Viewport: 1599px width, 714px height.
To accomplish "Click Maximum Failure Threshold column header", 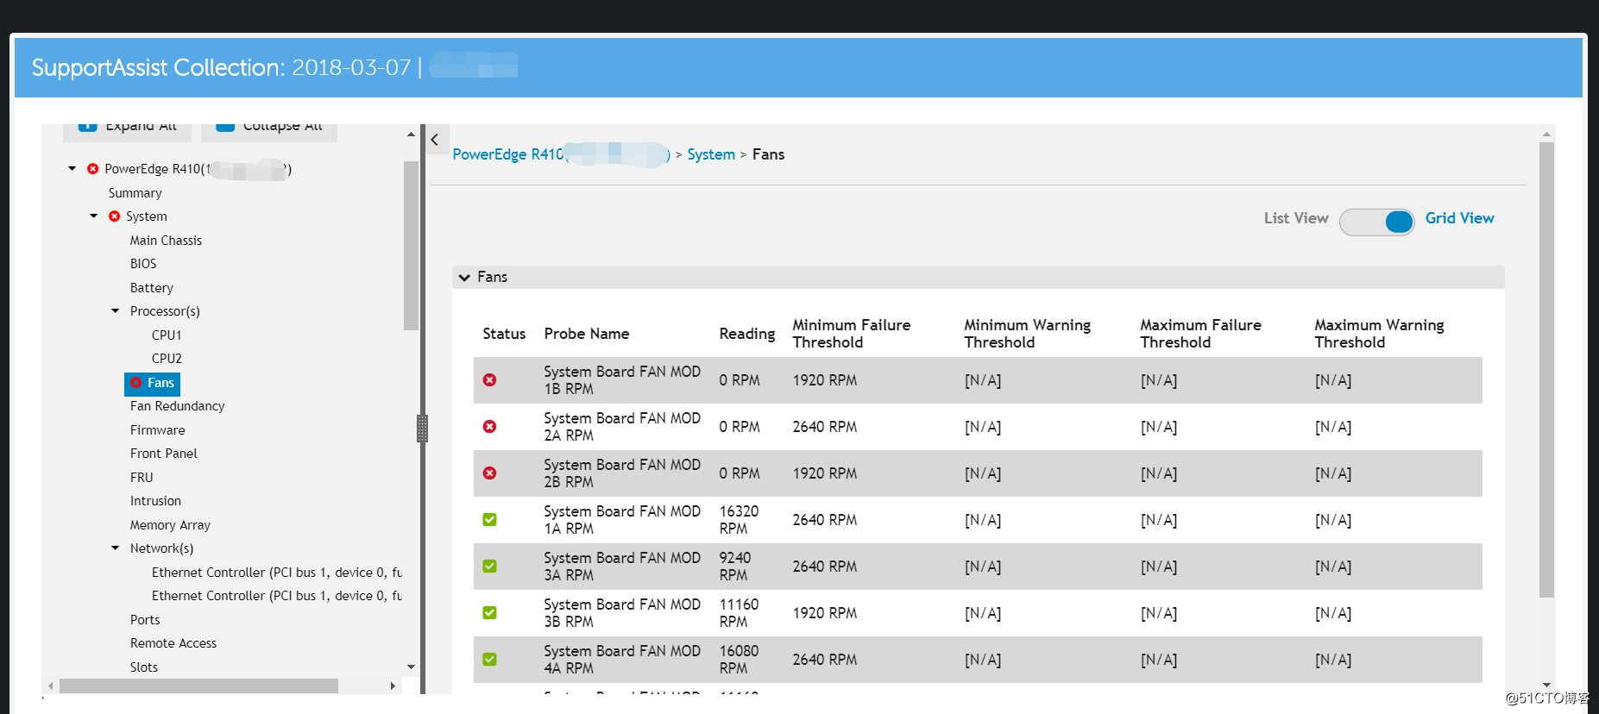I will tap(1200, 334).
